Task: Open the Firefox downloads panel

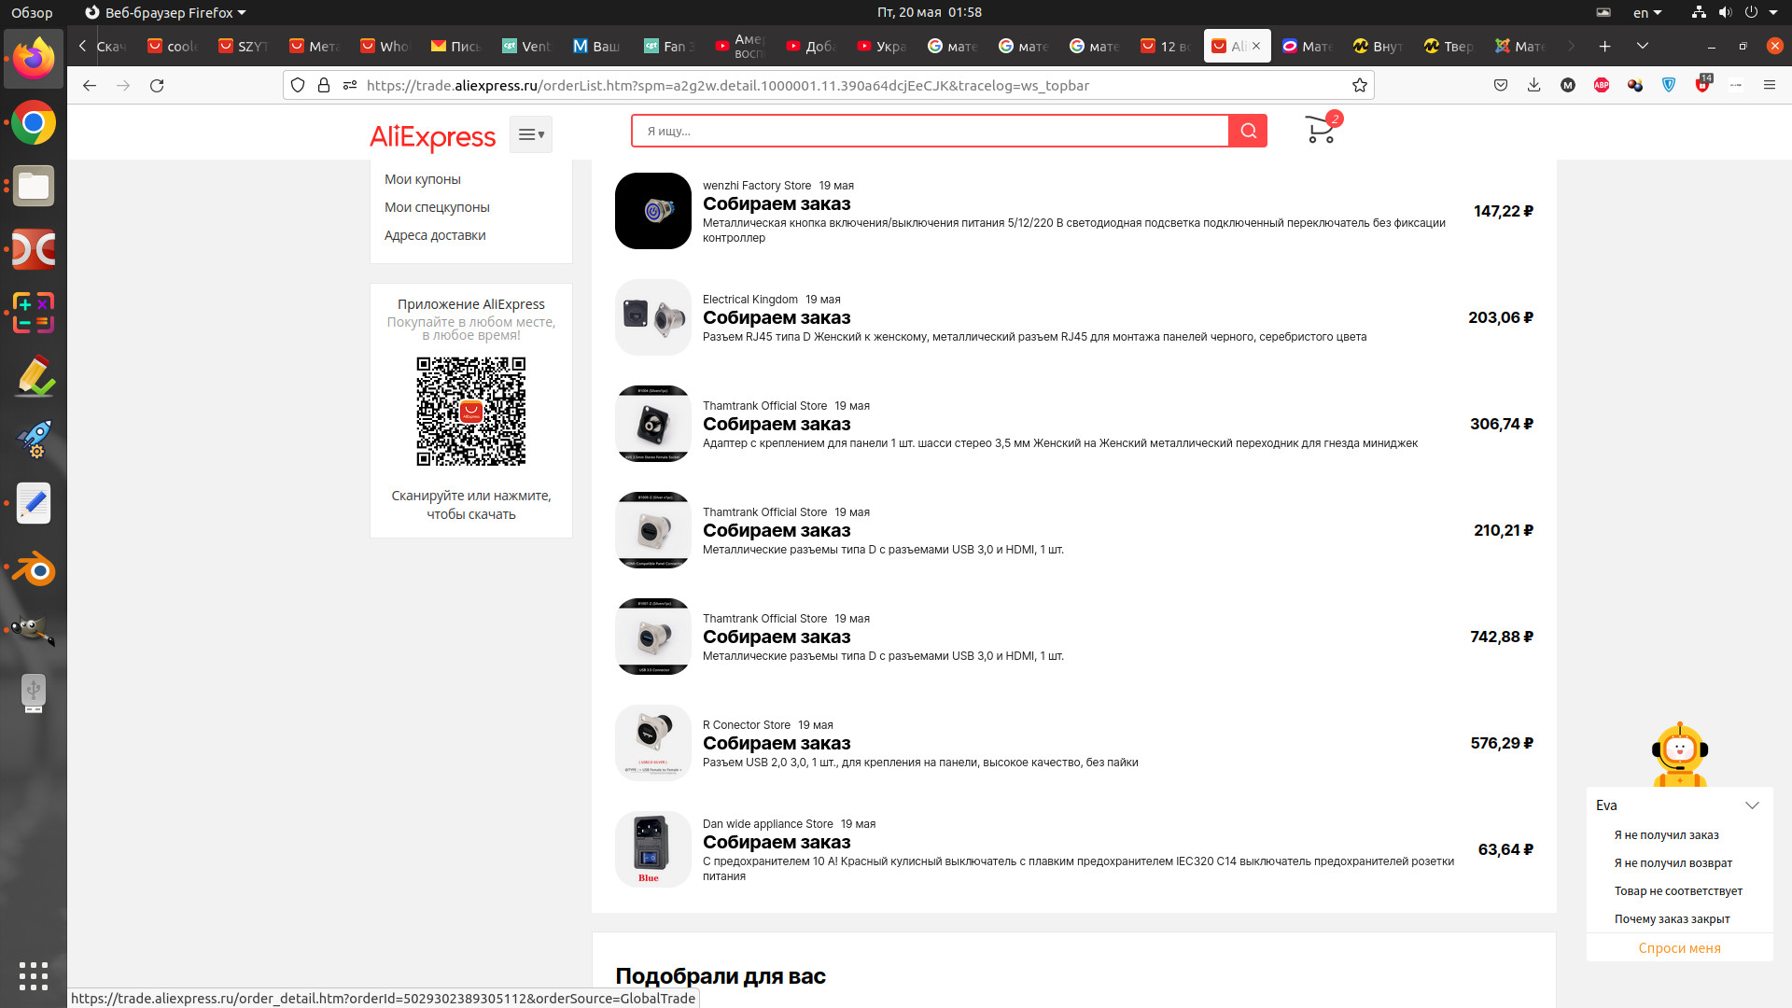Action: pos(1533,85)
